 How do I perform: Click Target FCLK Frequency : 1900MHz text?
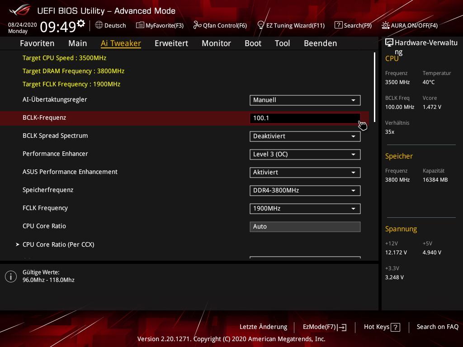click(x=71, y=84)
